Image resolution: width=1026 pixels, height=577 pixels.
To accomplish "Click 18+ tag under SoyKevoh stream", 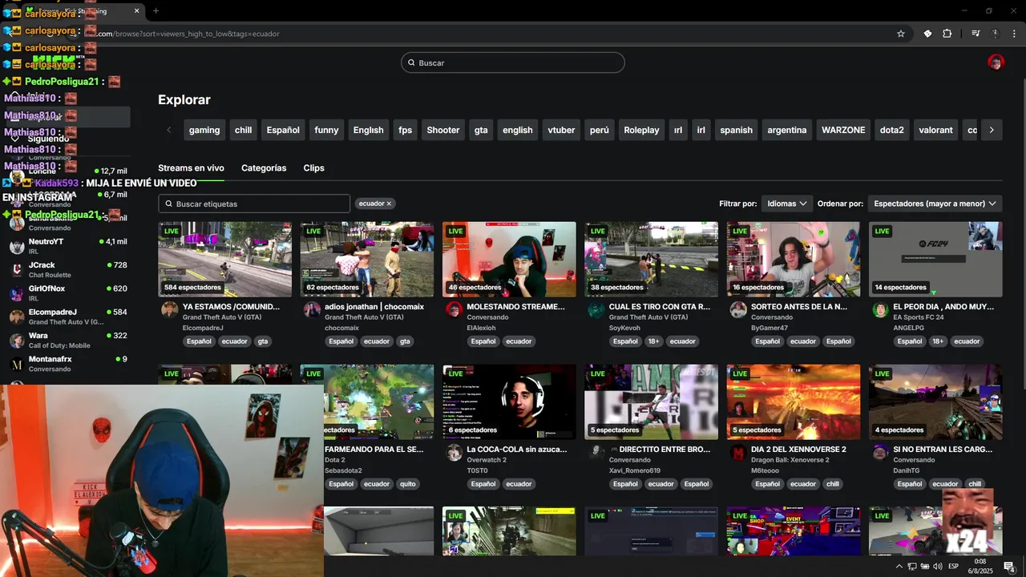I will point(654,341).
